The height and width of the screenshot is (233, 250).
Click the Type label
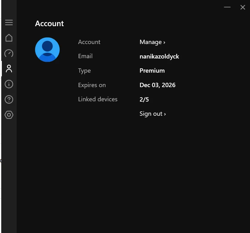click(x=84, y=71)
